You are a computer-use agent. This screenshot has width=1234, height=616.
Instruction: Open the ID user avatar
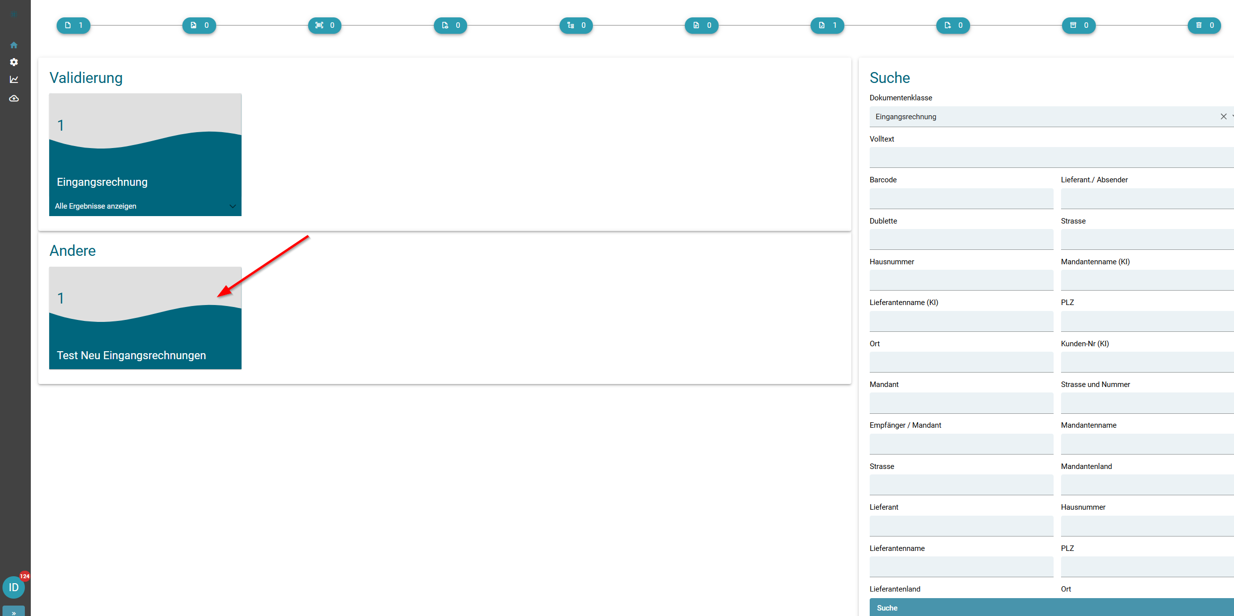14,587
